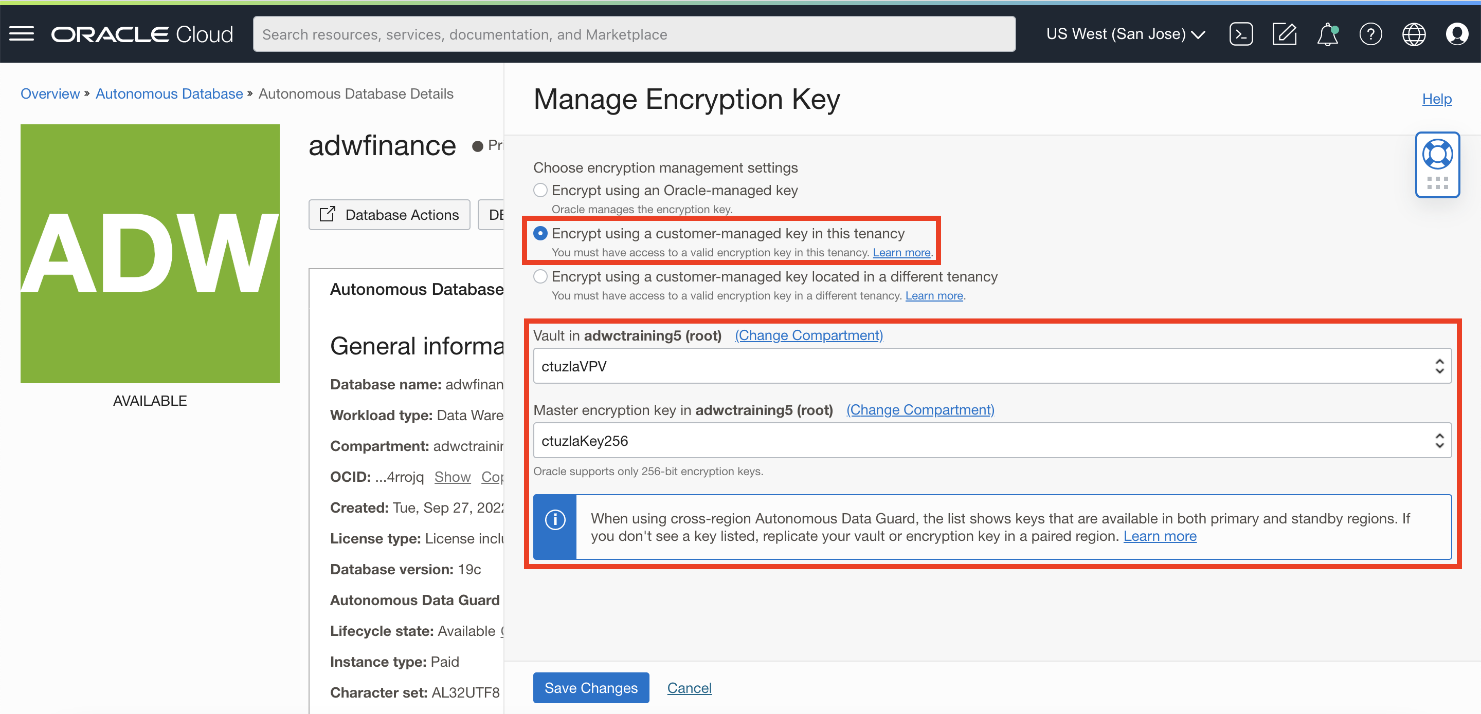View notifications bell
The height and width of the screenshot is (714, 1481).
point(1327,34)
